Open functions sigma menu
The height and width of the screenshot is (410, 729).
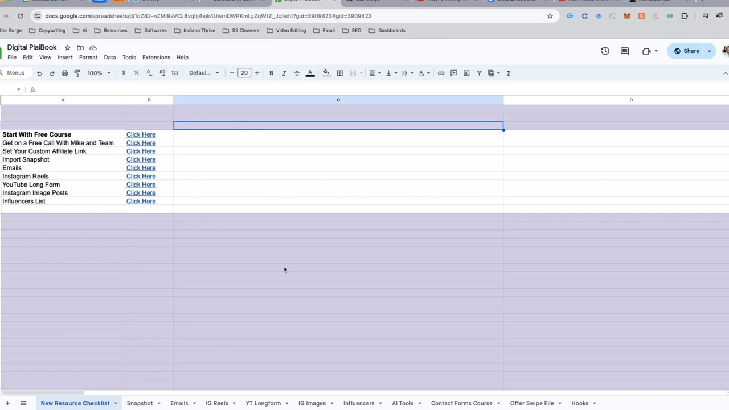pos(509,73)
